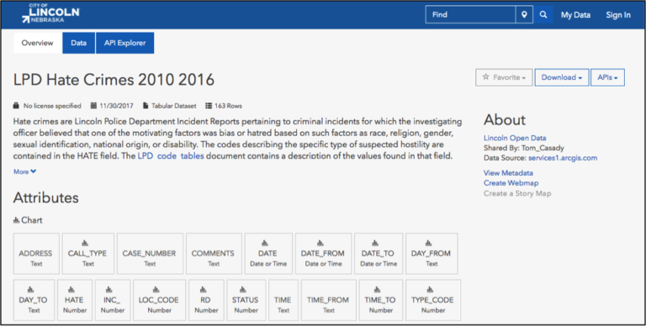Click the About heading
Viewport: 646px width, 326px height.
click(505, 120)
